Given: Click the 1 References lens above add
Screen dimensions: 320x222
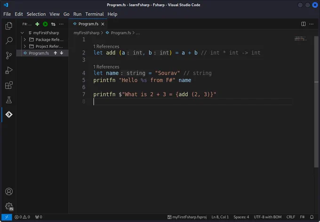Looking at the screenshot, I should [x=106, y=47].
